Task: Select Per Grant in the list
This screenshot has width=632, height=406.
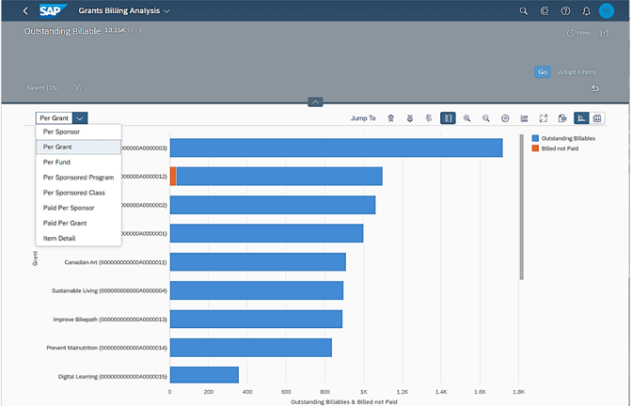Action: point(79,147)
